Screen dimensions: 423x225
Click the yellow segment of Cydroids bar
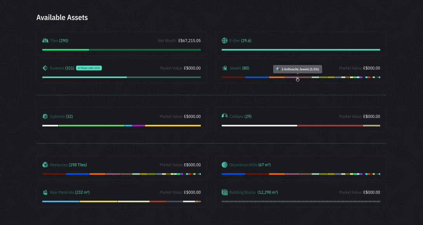coord(172,126)
